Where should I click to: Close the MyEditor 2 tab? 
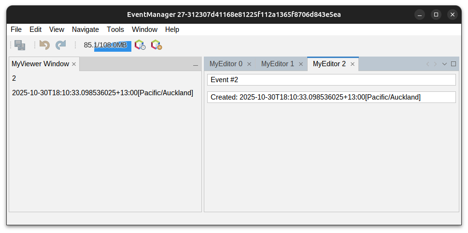(353, 64)
